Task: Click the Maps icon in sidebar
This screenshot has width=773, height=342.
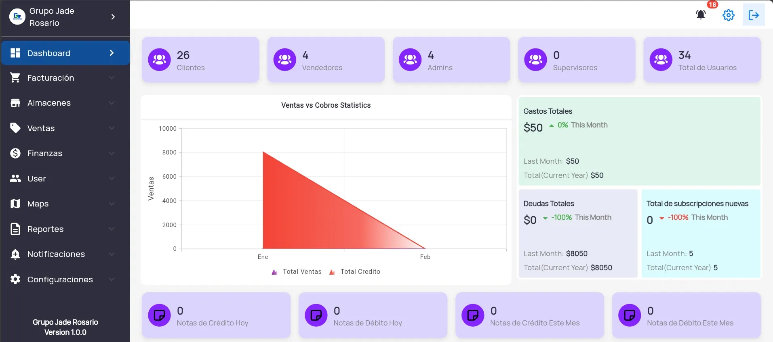Action: point(15,204)
